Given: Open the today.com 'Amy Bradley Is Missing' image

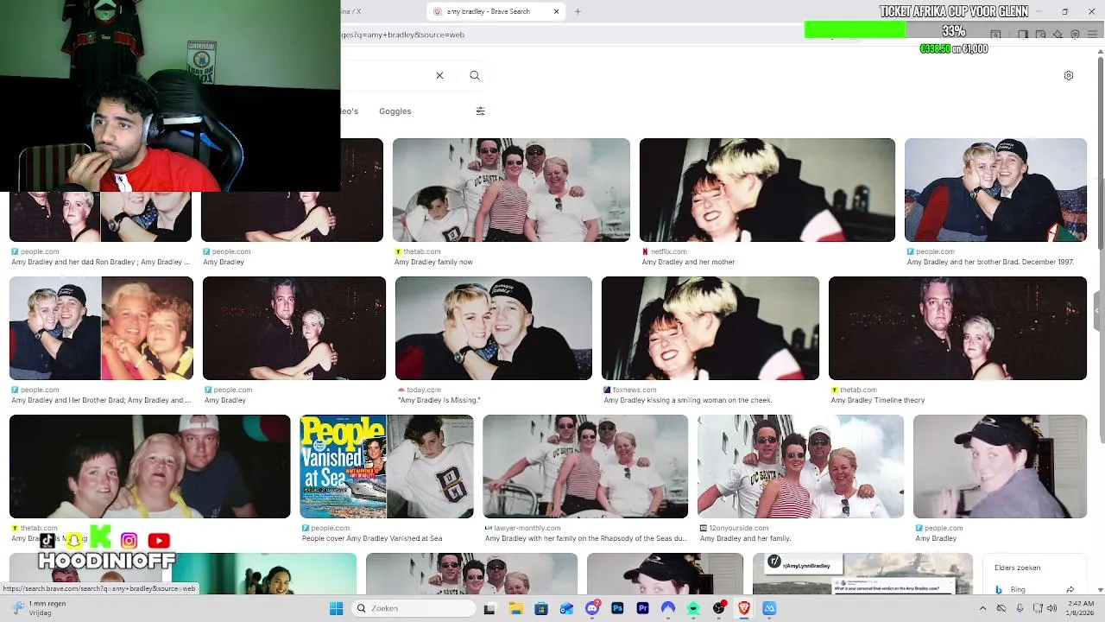Looking at the screenshot, I should click(x=494, y=328).
